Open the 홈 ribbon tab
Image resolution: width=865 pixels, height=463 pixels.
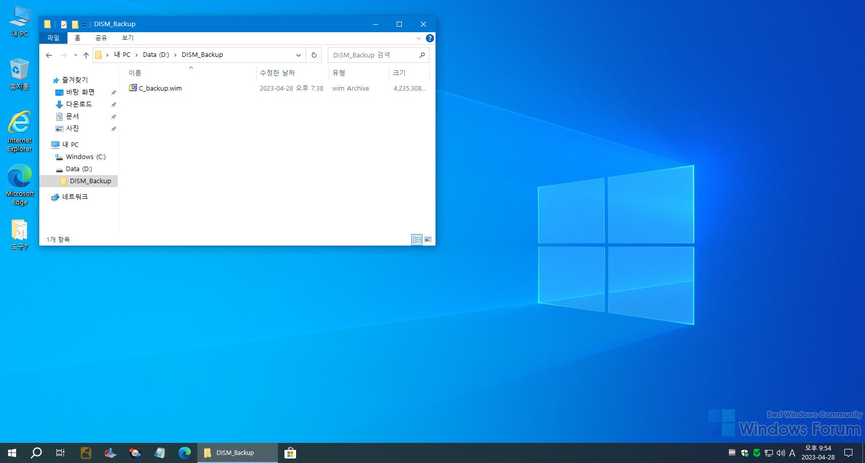click(78, 38)
